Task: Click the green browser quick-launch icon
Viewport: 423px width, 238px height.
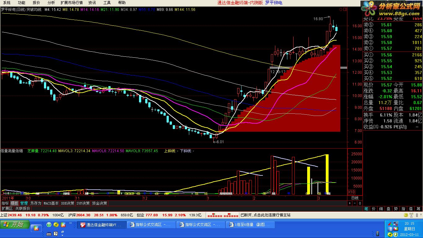Action: [49, 225]
